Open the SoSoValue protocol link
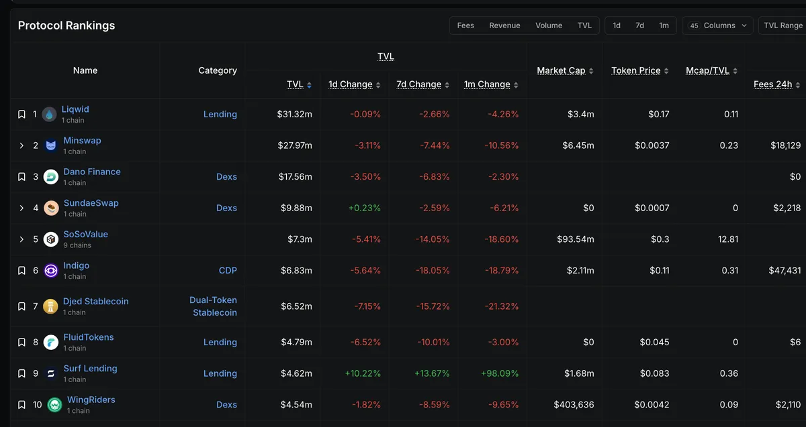 tap(85, 235)
